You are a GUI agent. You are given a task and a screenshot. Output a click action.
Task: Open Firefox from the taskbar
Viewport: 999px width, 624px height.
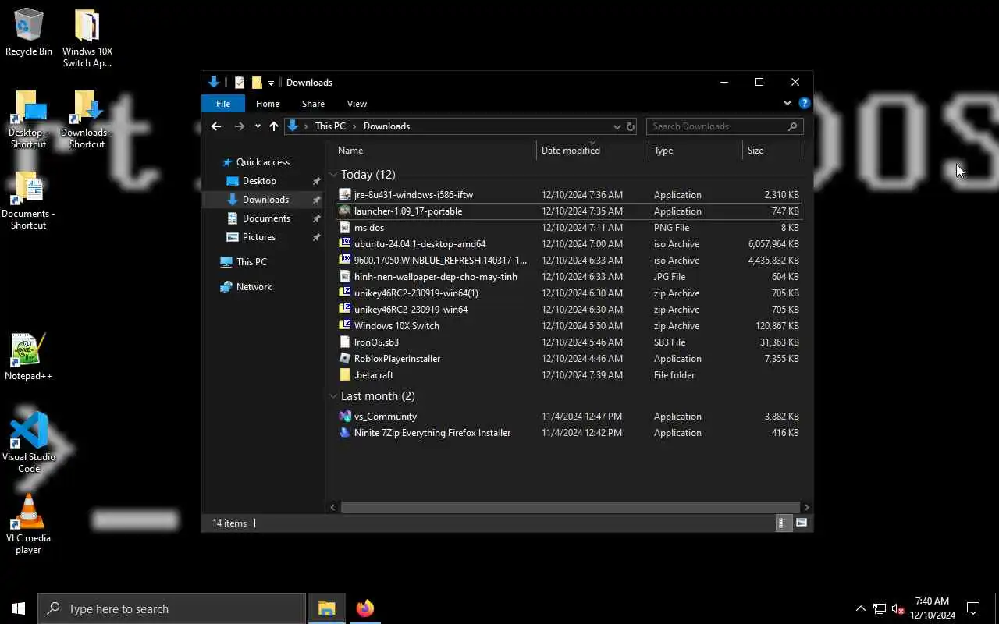364,608
